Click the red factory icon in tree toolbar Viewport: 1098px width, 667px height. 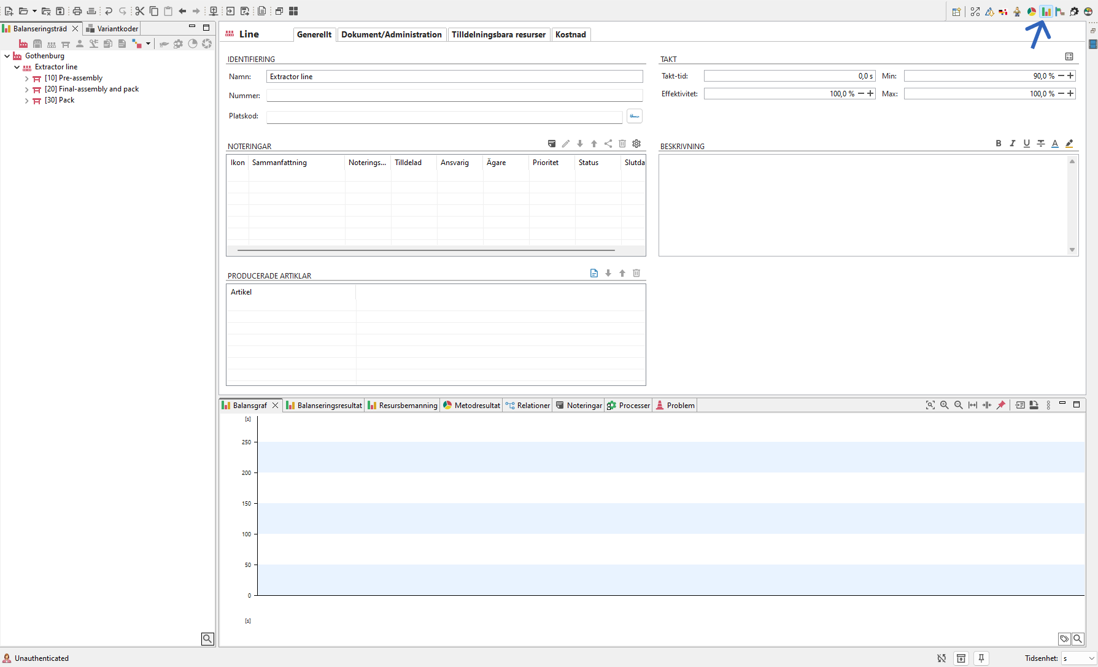[x=23, y=44]
